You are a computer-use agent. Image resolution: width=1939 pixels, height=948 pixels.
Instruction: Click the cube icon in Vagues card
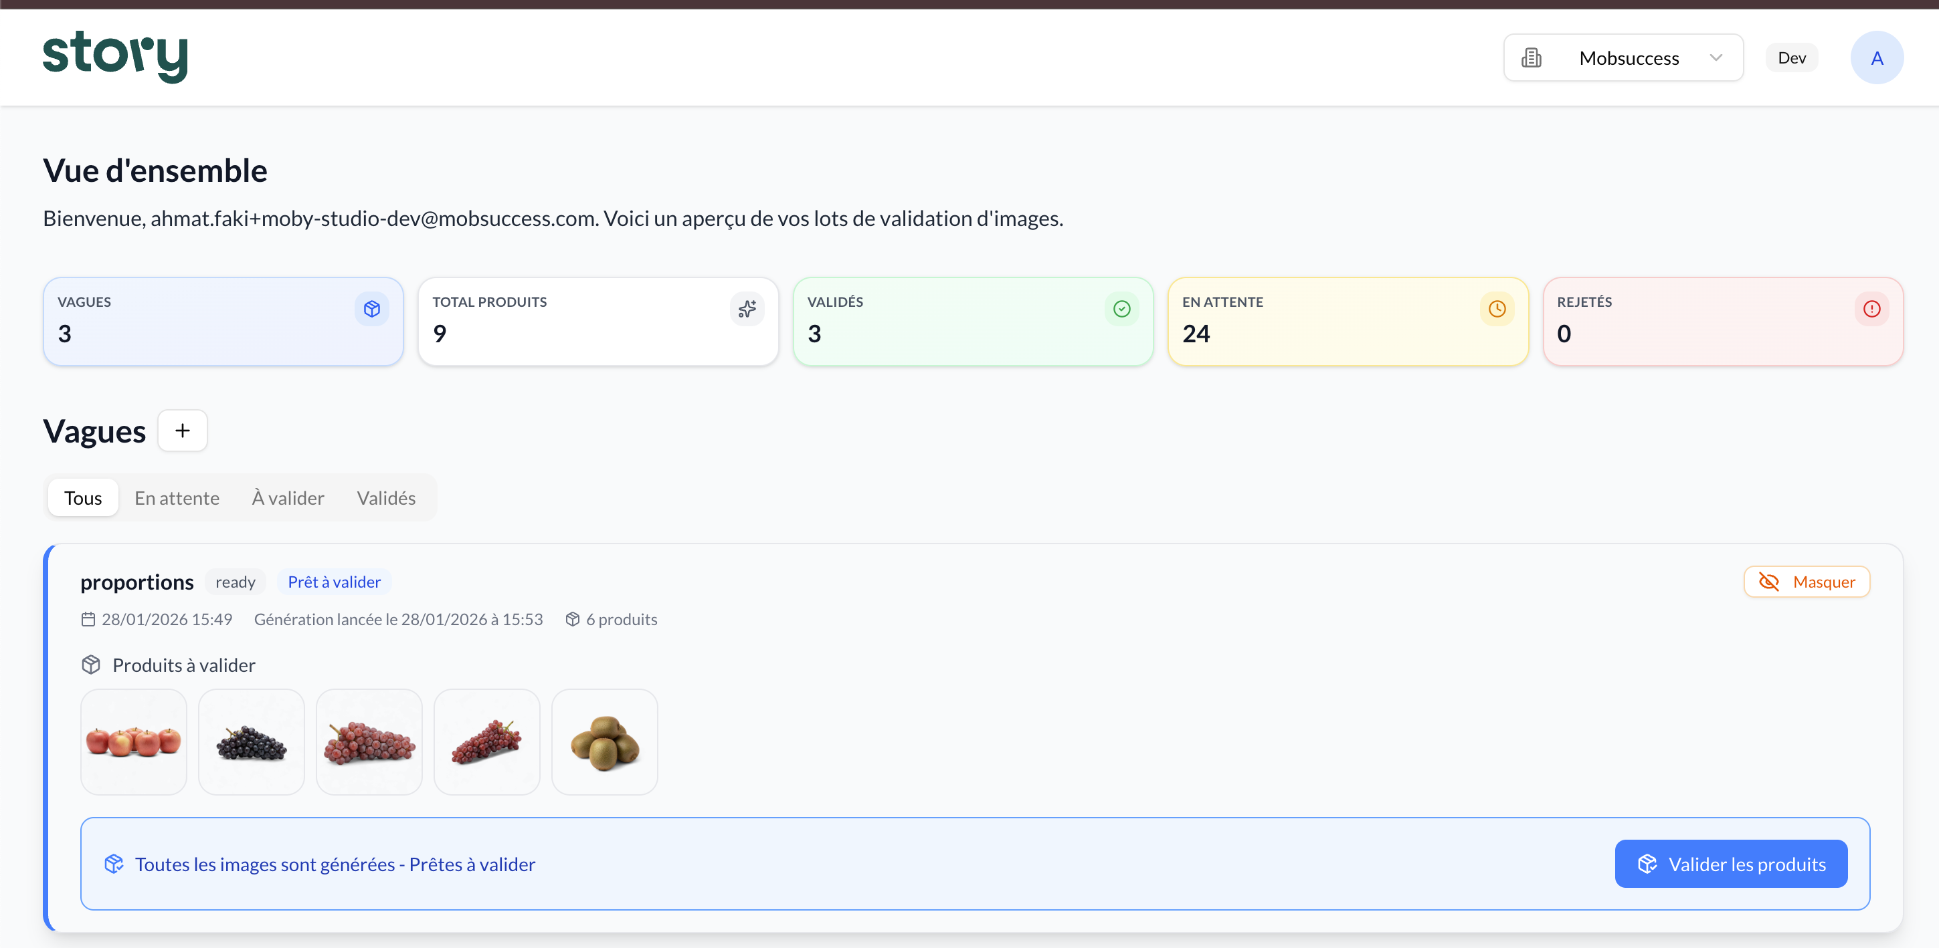[x=372, y=308]
